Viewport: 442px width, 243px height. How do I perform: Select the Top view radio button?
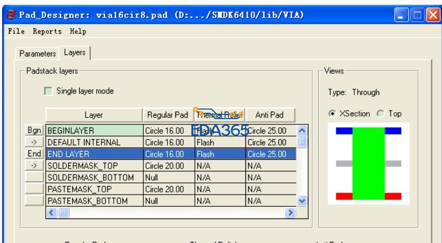point(380,113)
